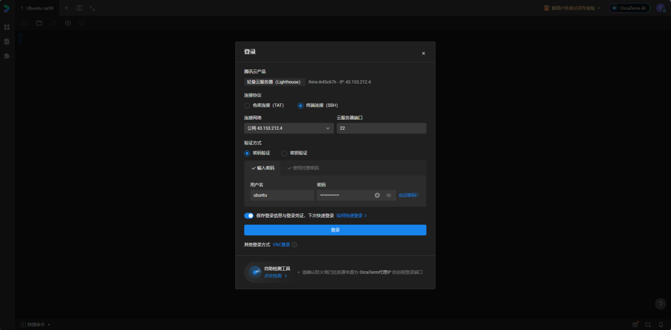Show the password using the eye icon
671x330 pixels.
coord(389,195)
